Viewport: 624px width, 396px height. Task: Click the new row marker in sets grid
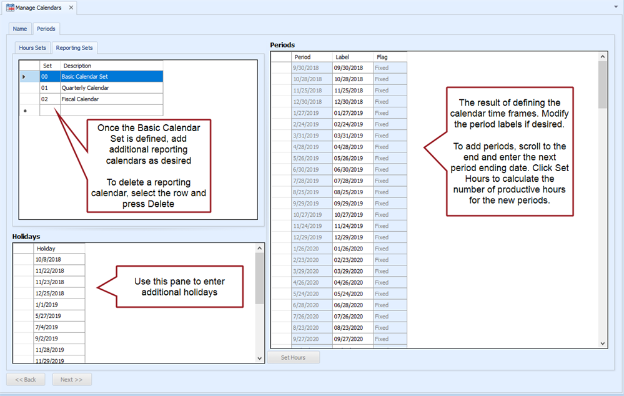25,111
